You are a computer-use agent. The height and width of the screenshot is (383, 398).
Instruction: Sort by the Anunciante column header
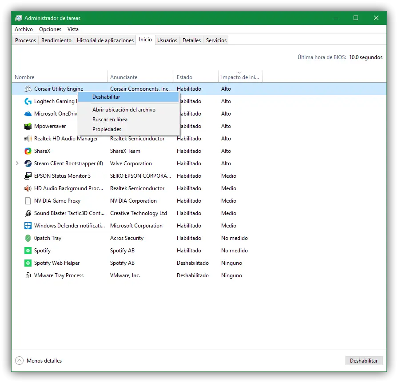141,77
